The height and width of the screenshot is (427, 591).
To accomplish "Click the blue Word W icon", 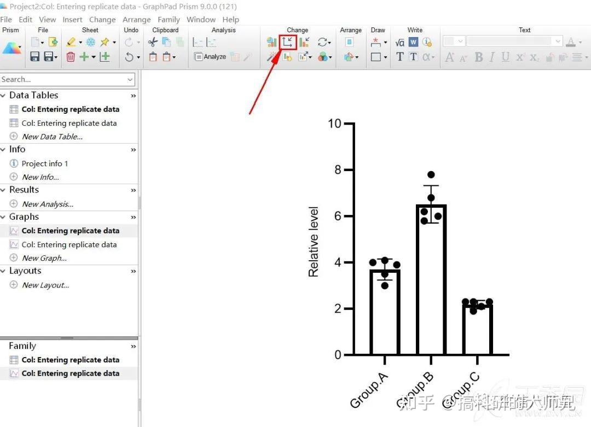I will point(413,42).
